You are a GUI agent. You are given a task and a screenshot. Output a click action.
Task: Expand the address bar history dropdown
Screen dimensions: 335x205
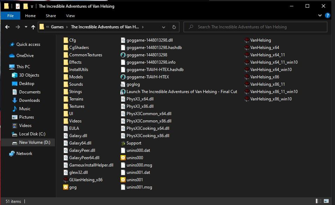(164, 27)
